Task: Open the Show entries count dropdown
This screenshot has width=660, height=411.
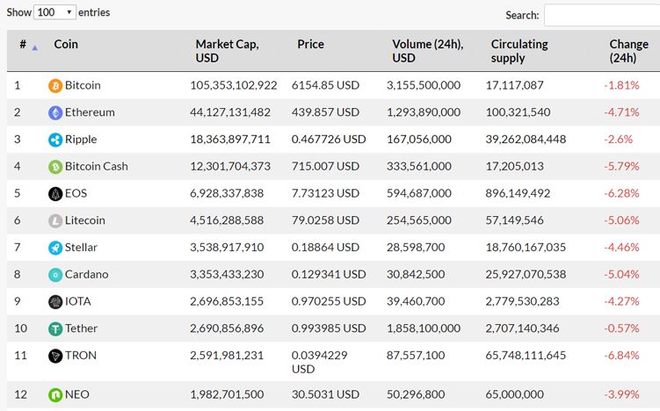Action: (54, 12)
